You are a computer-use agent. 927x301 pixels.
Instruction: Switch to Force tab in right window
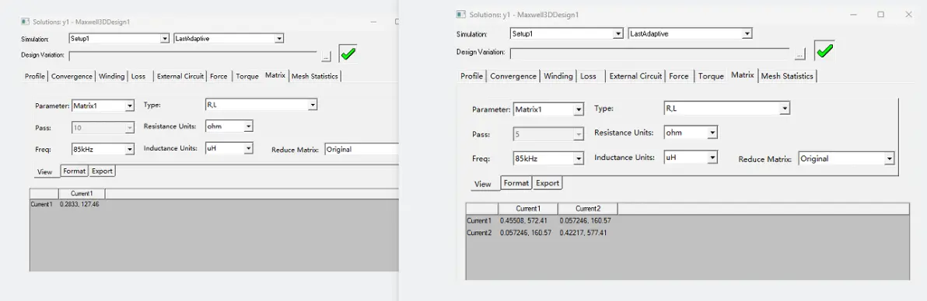(x=679, y=76)
